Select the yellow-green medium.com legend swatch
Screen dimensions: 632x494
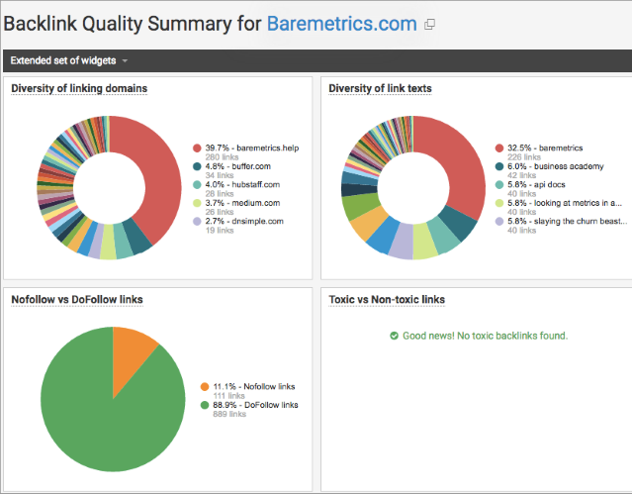pyautogui.click(x=197, y=203)
